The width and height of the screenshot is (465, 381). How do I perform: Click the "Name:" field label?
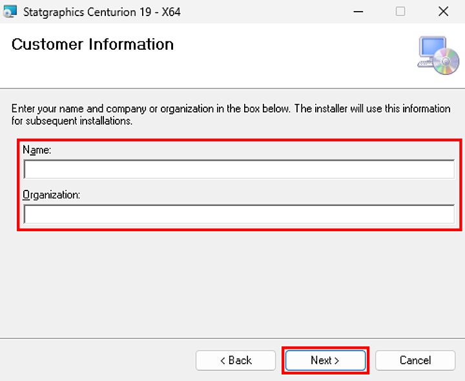coord(37,150)
